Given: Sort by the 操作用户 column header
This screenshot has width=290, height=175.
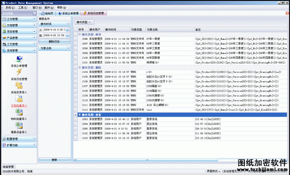Looking at the screenshot, I should click(96, 30).
